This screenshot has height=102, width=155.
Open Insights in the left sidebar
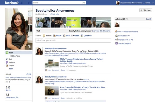[10, 62]
